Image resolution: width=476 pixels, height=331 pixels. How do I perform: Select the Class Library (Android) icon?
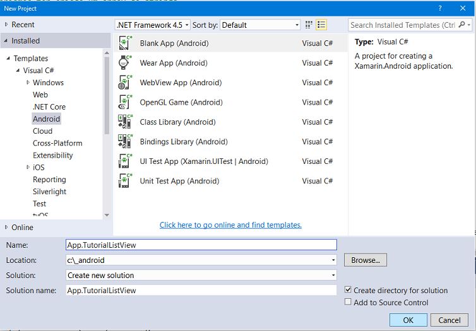[126, 122]
